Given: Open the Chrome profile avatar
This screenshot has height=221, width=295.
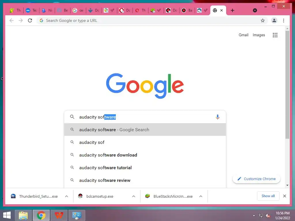Looking at the screenshot, I should coord(274,20).
